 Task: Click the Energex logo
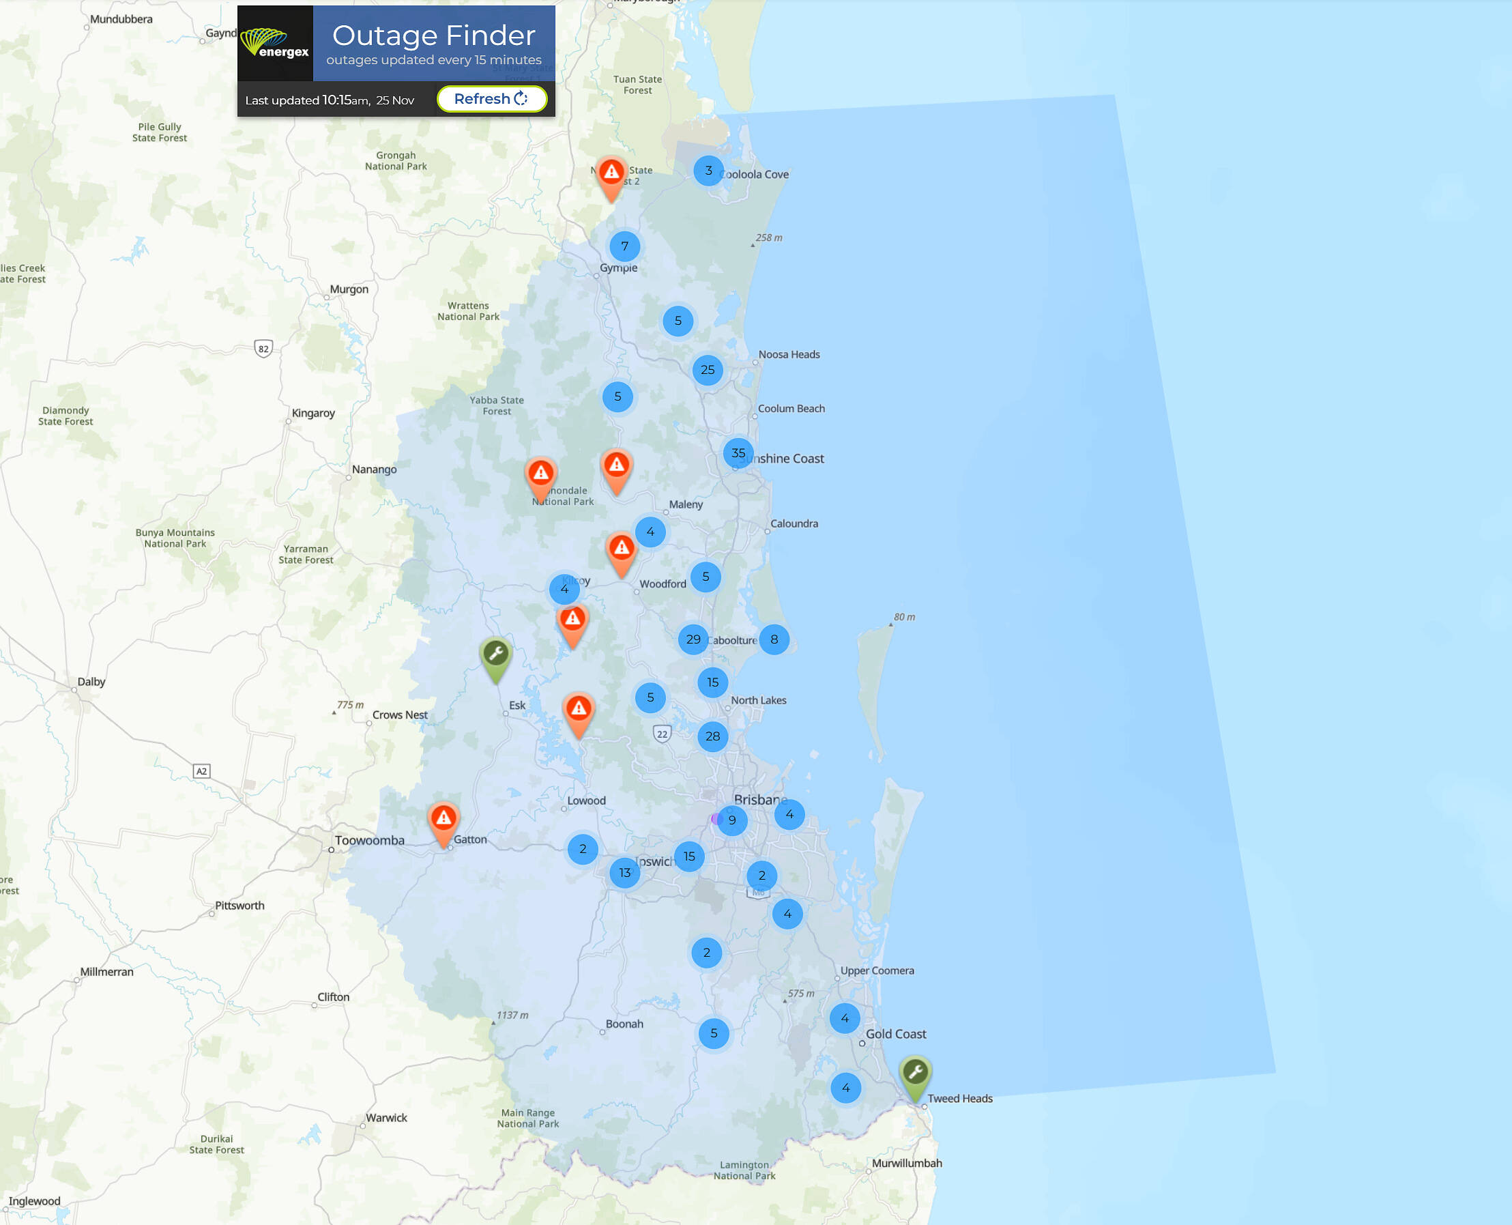click(275, 44)
